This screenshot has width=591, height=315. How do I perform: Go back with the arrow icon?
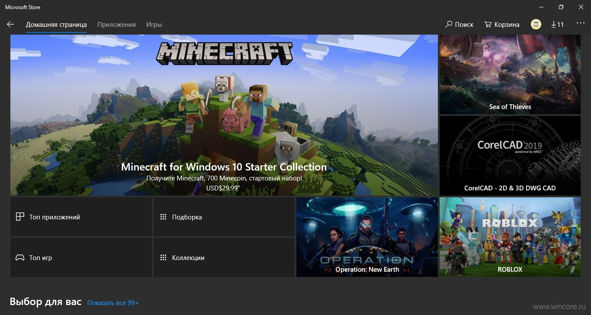(x=10, y=25)
